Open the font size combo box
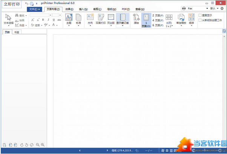The image size is (227, 154). click(57, 15)
